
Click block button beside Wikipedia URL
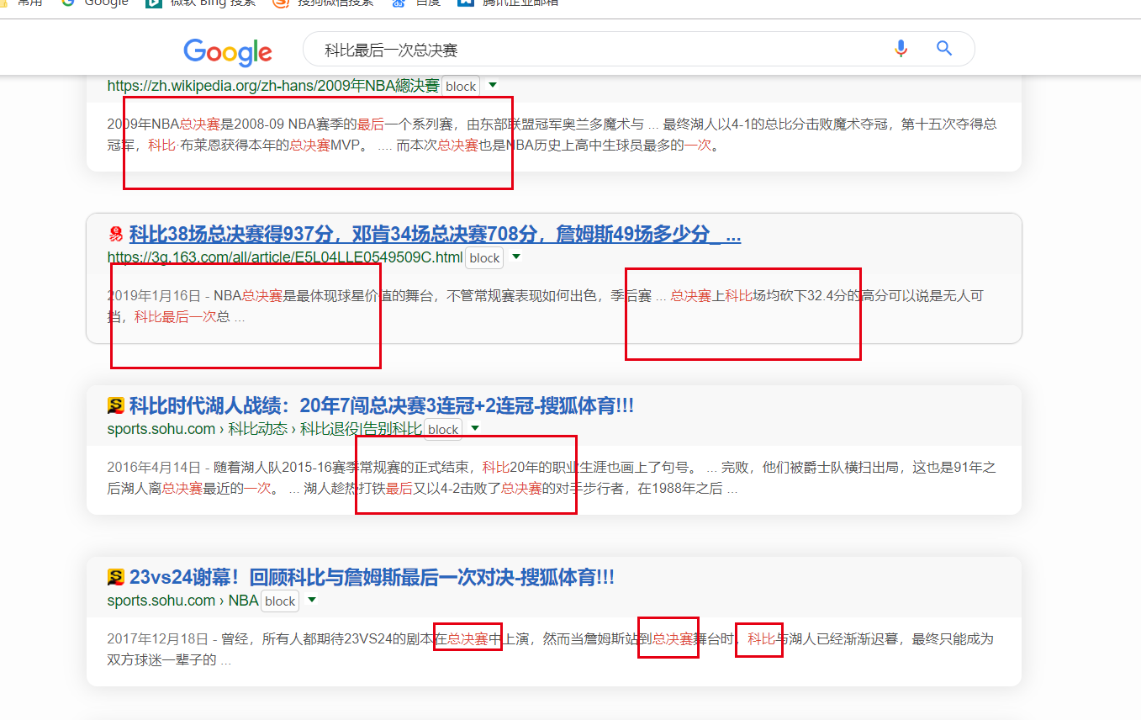[461, 87]
